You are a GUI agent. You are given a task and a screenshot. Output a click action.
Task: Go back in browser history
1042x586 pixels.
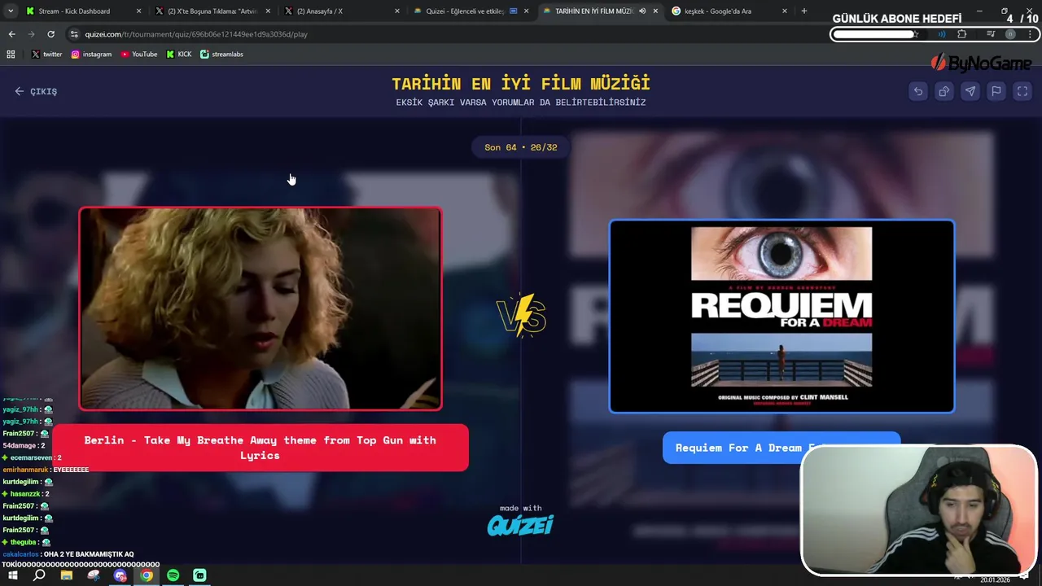coord(11,34)
